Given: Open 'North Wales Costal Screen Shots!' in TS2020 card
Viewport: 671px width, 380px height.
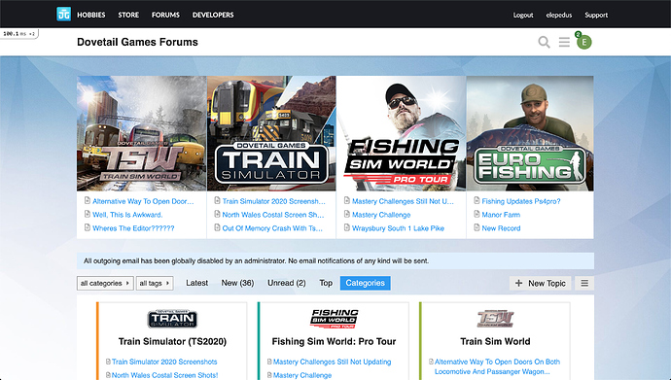Looking at the screenshot, I should (164, 375).
